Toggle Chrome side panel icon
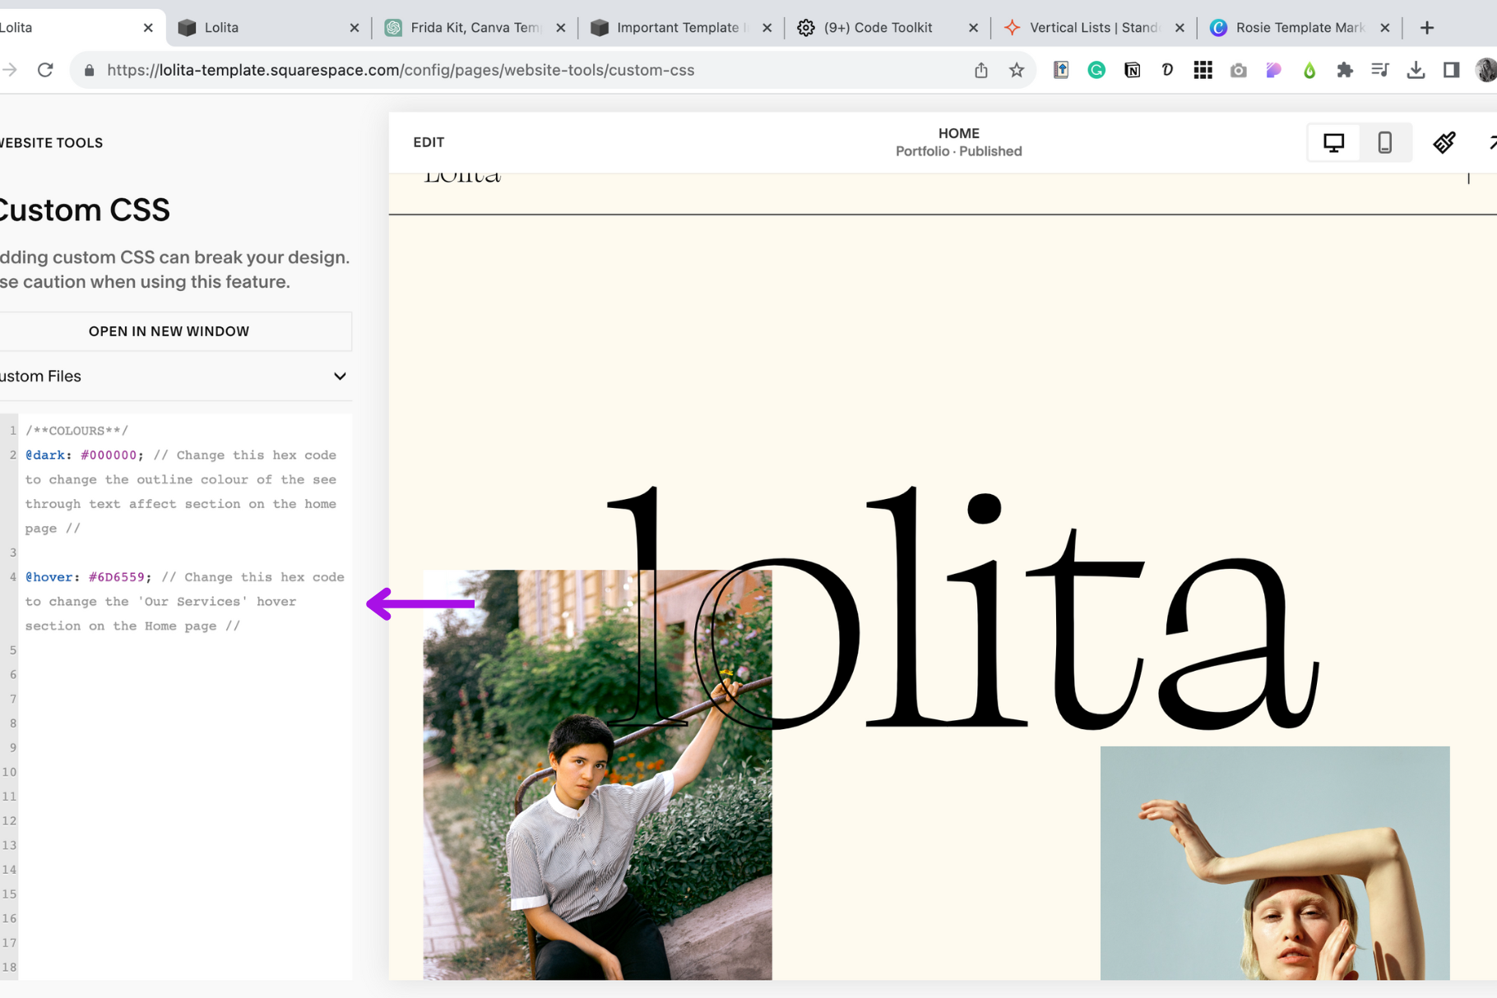 click(x=1451, y=71)
